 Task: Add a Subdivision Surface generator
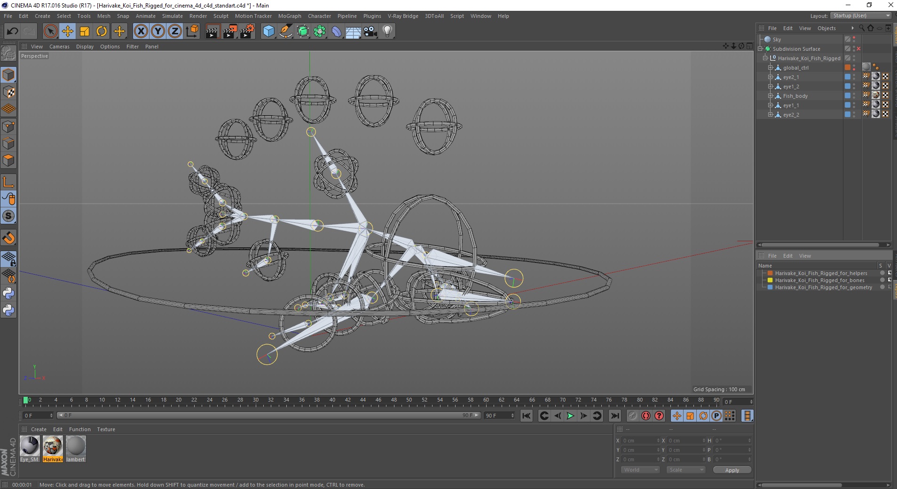click(x=303, y=32)
